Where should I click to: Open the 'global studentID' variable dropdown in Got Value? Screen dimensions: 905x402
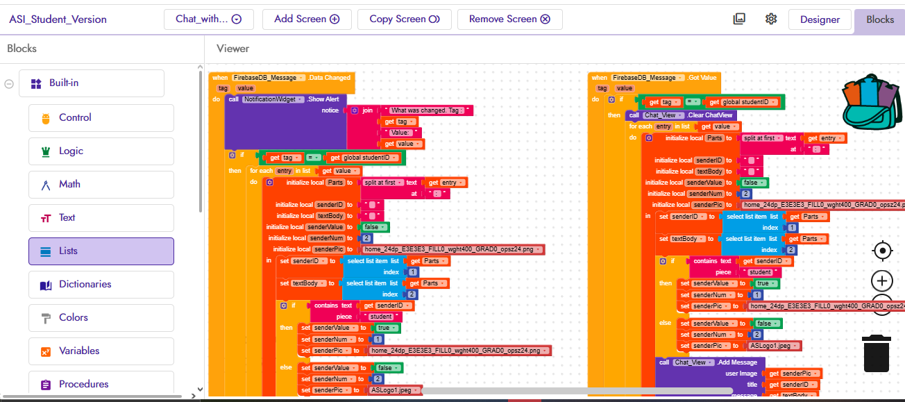click(x=773, y=102)
